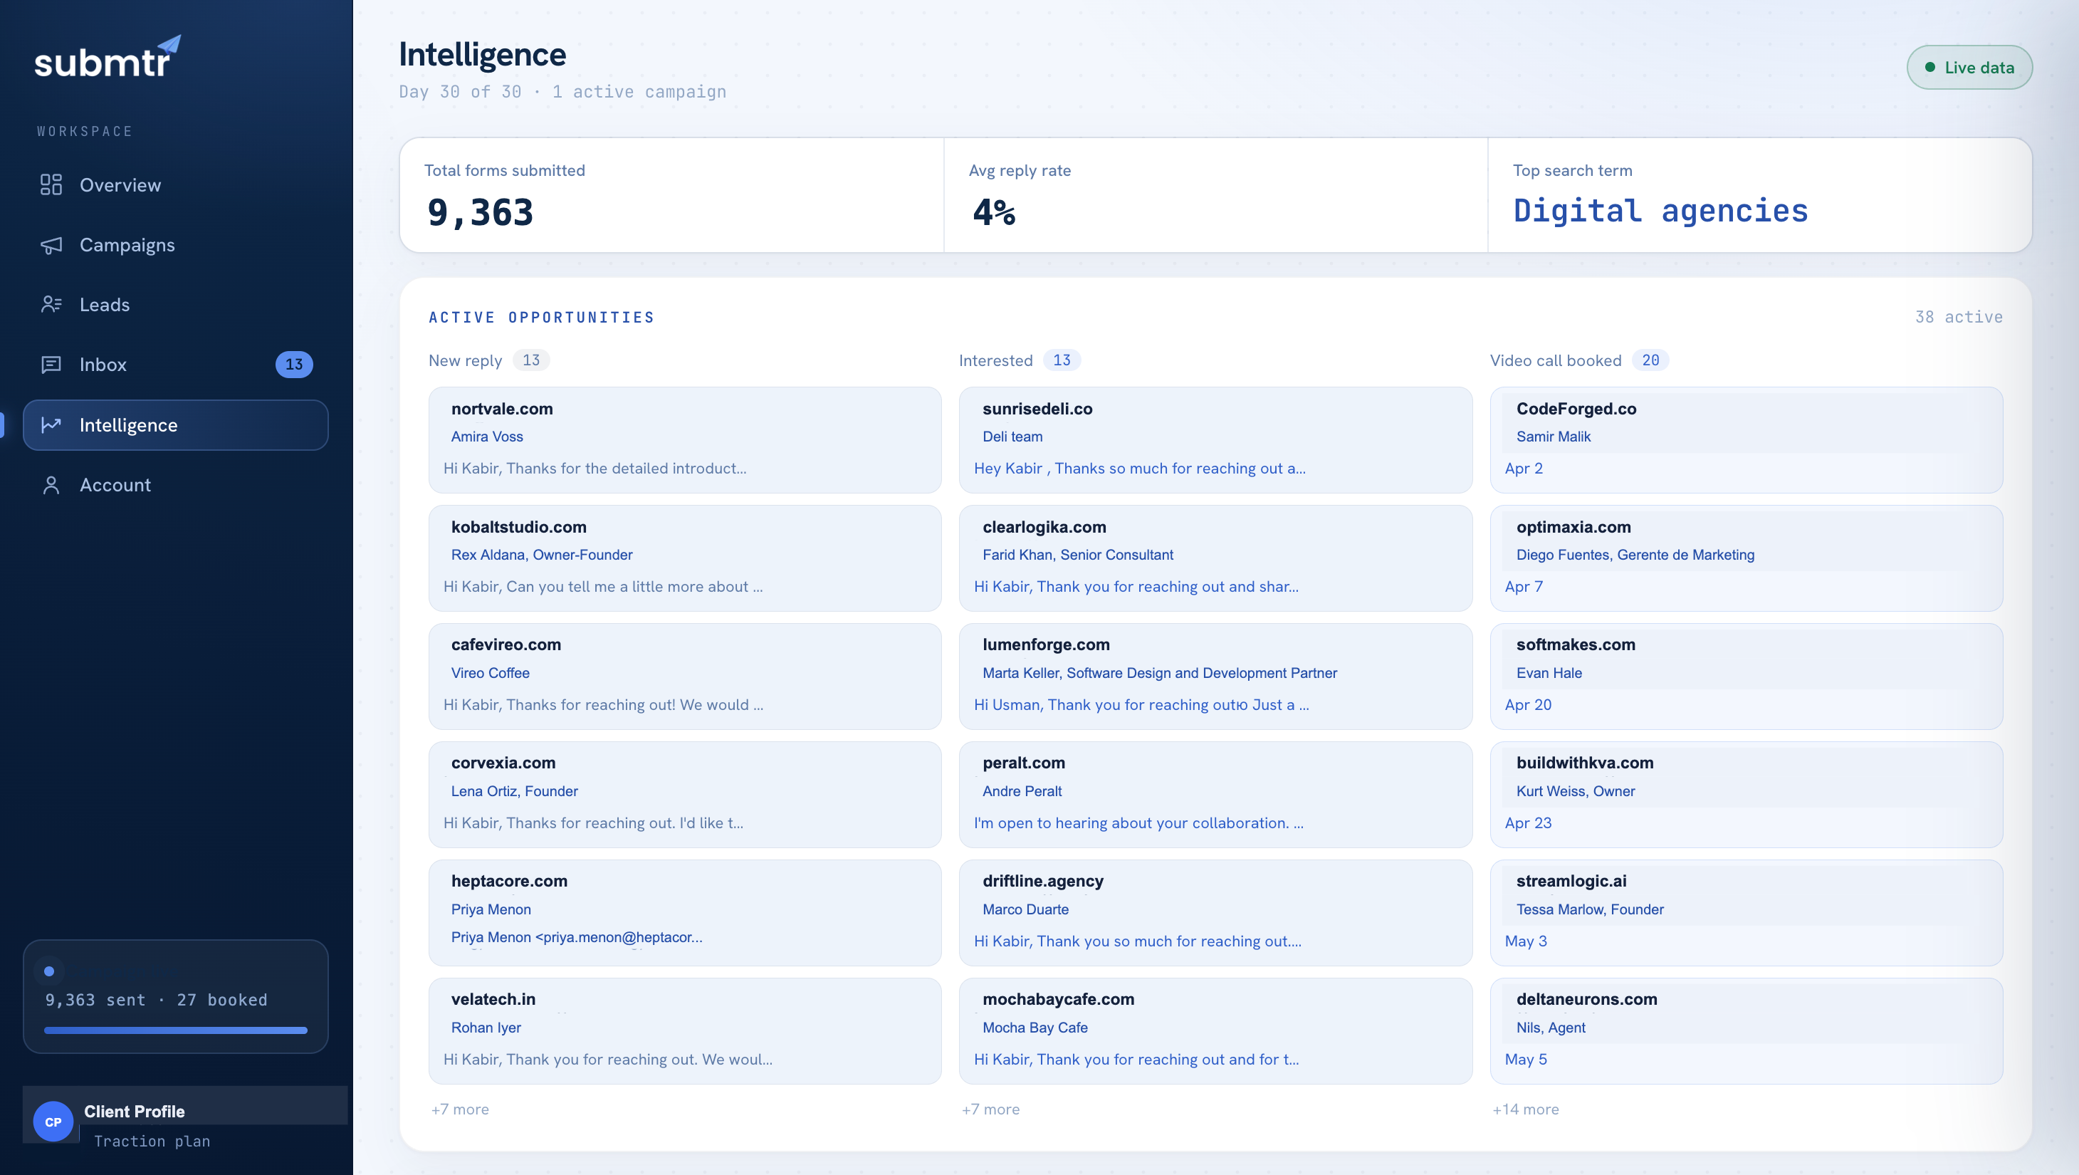Click the Campaigns megaphone icon
Screen dimensions: 2079x1175
[51, 244]
